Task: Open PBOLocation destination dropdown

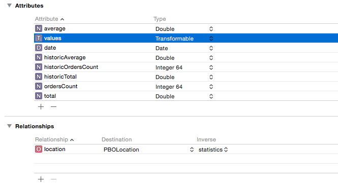Action: [192, 150]
